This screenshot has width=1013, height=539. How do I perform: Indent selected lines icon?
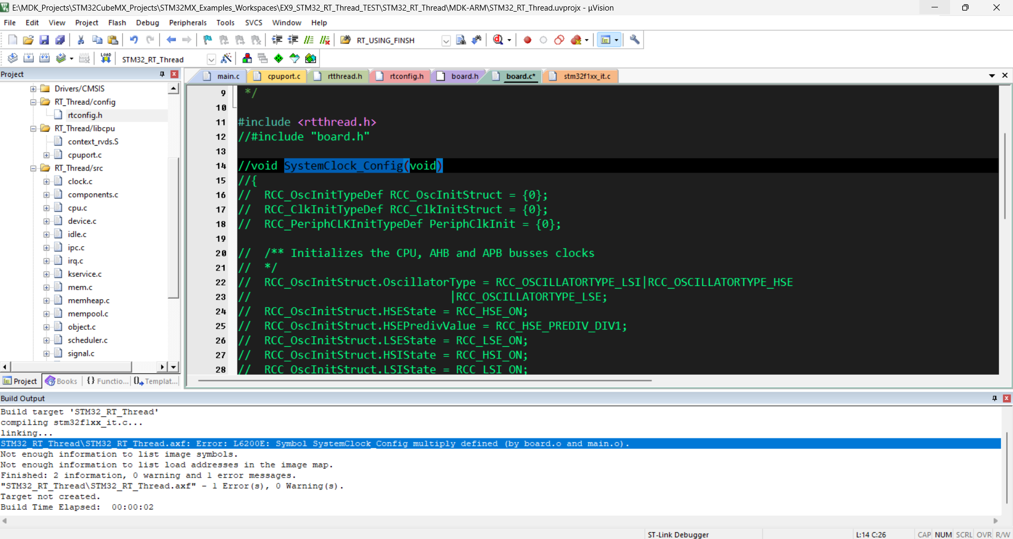point(277,40)
